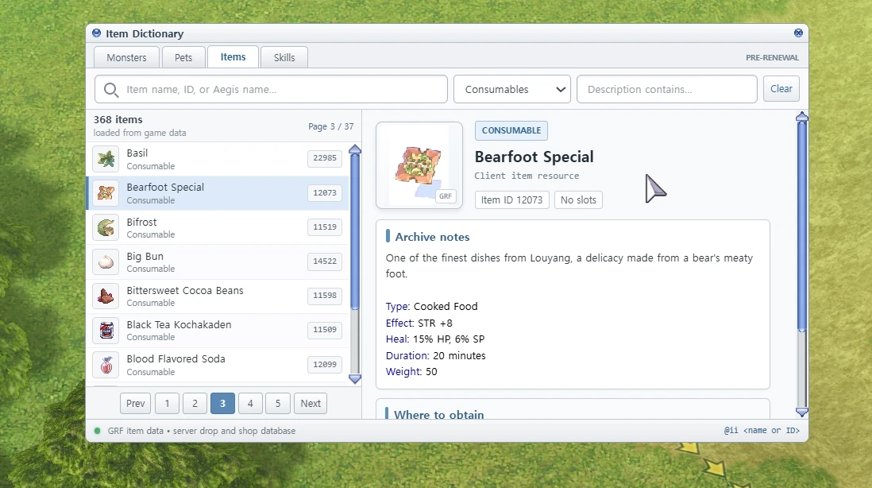Click the detail pane scroll-down arrow
Viewport: 872px width, 488px height.
802,412
